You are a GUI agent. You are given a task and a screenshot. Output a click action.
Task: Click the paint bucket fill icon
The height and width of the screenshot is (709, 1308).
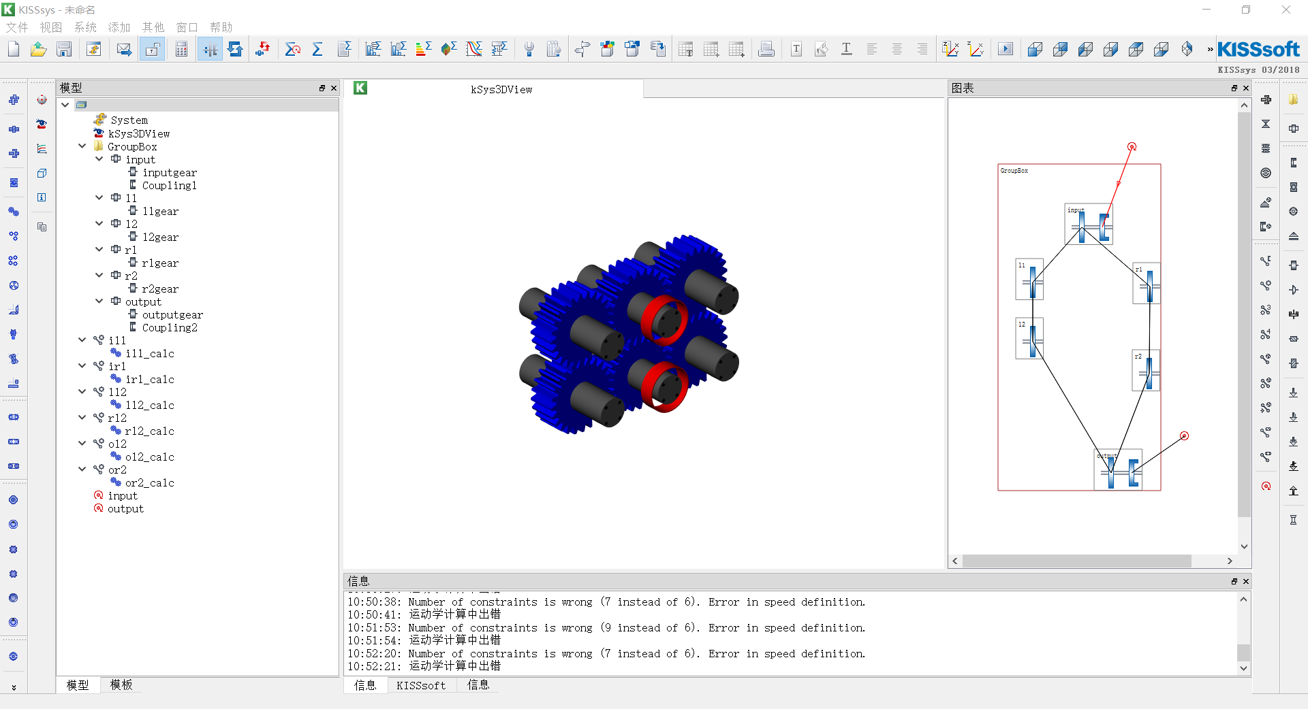pos(822,49)
